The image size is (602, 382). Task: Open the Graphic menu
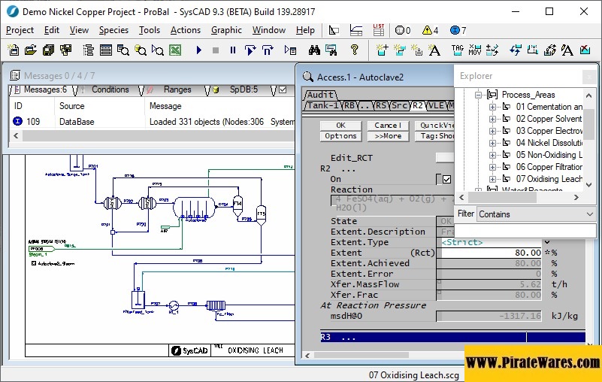(226, 30)
